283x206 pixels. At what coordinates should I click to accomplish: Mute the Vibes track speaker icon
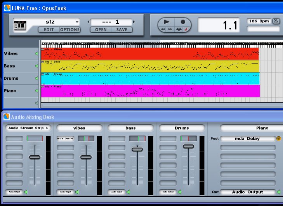tap(36, 53)
